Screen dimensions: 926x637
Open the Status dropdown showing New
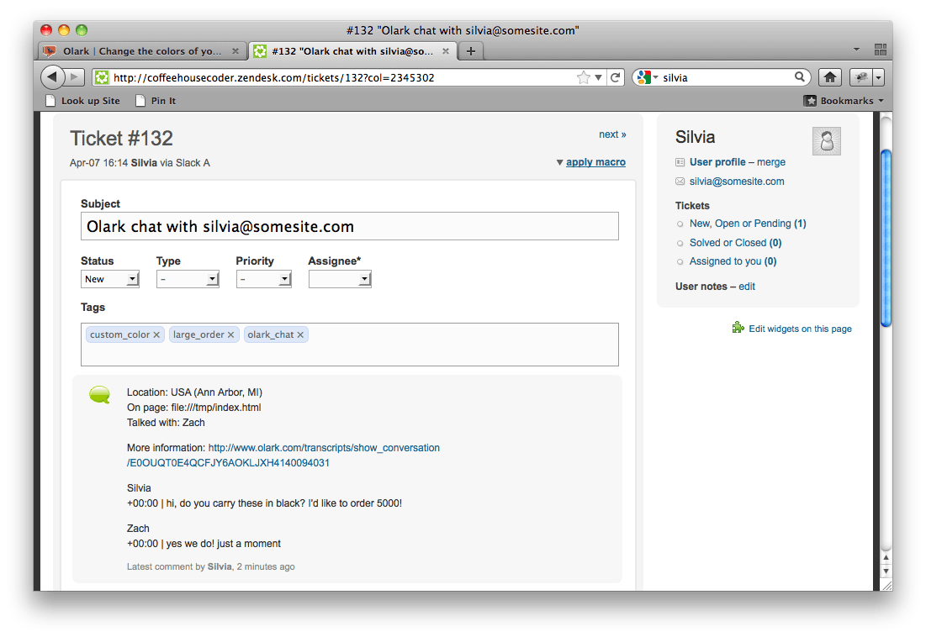[110, 279]
